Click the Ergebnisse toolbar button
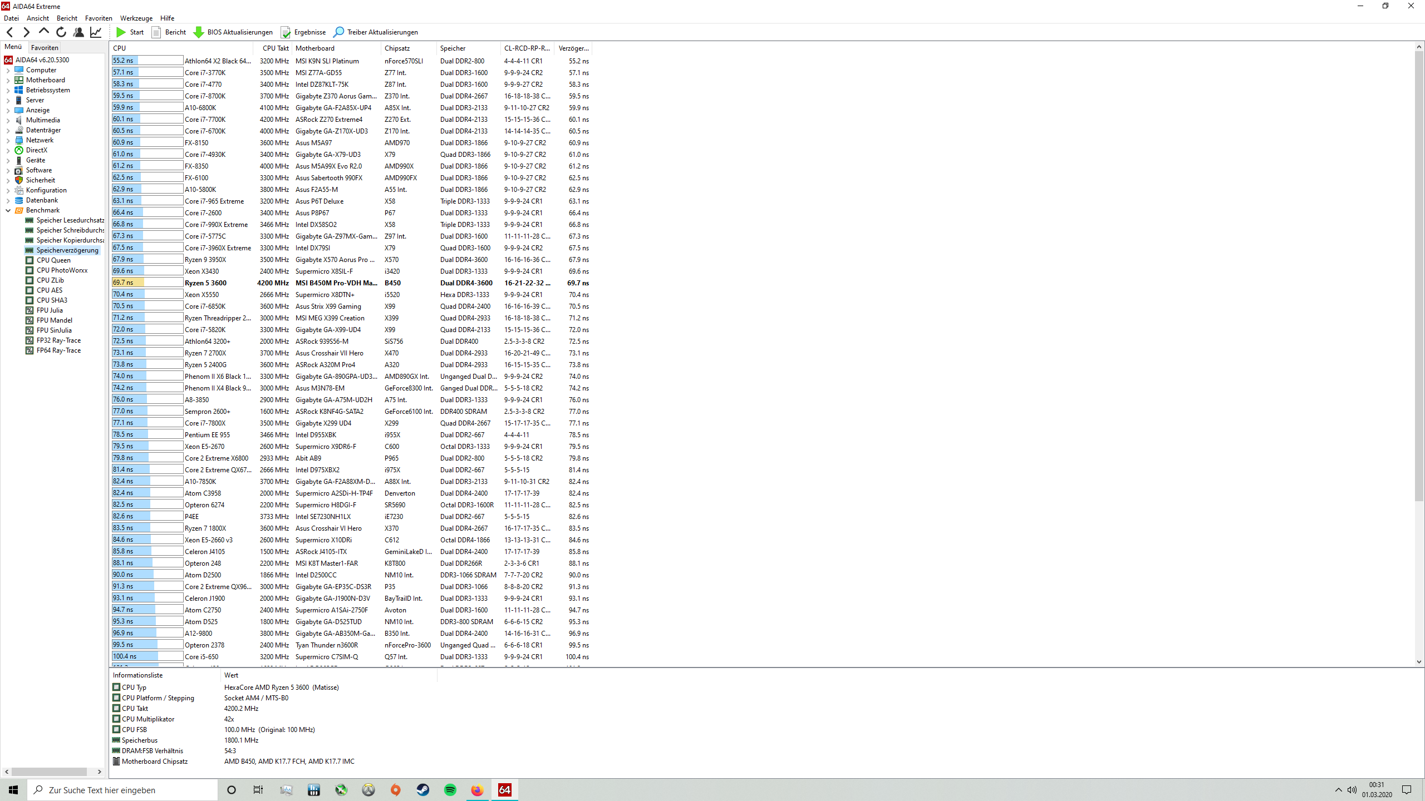 click(303, 32)
